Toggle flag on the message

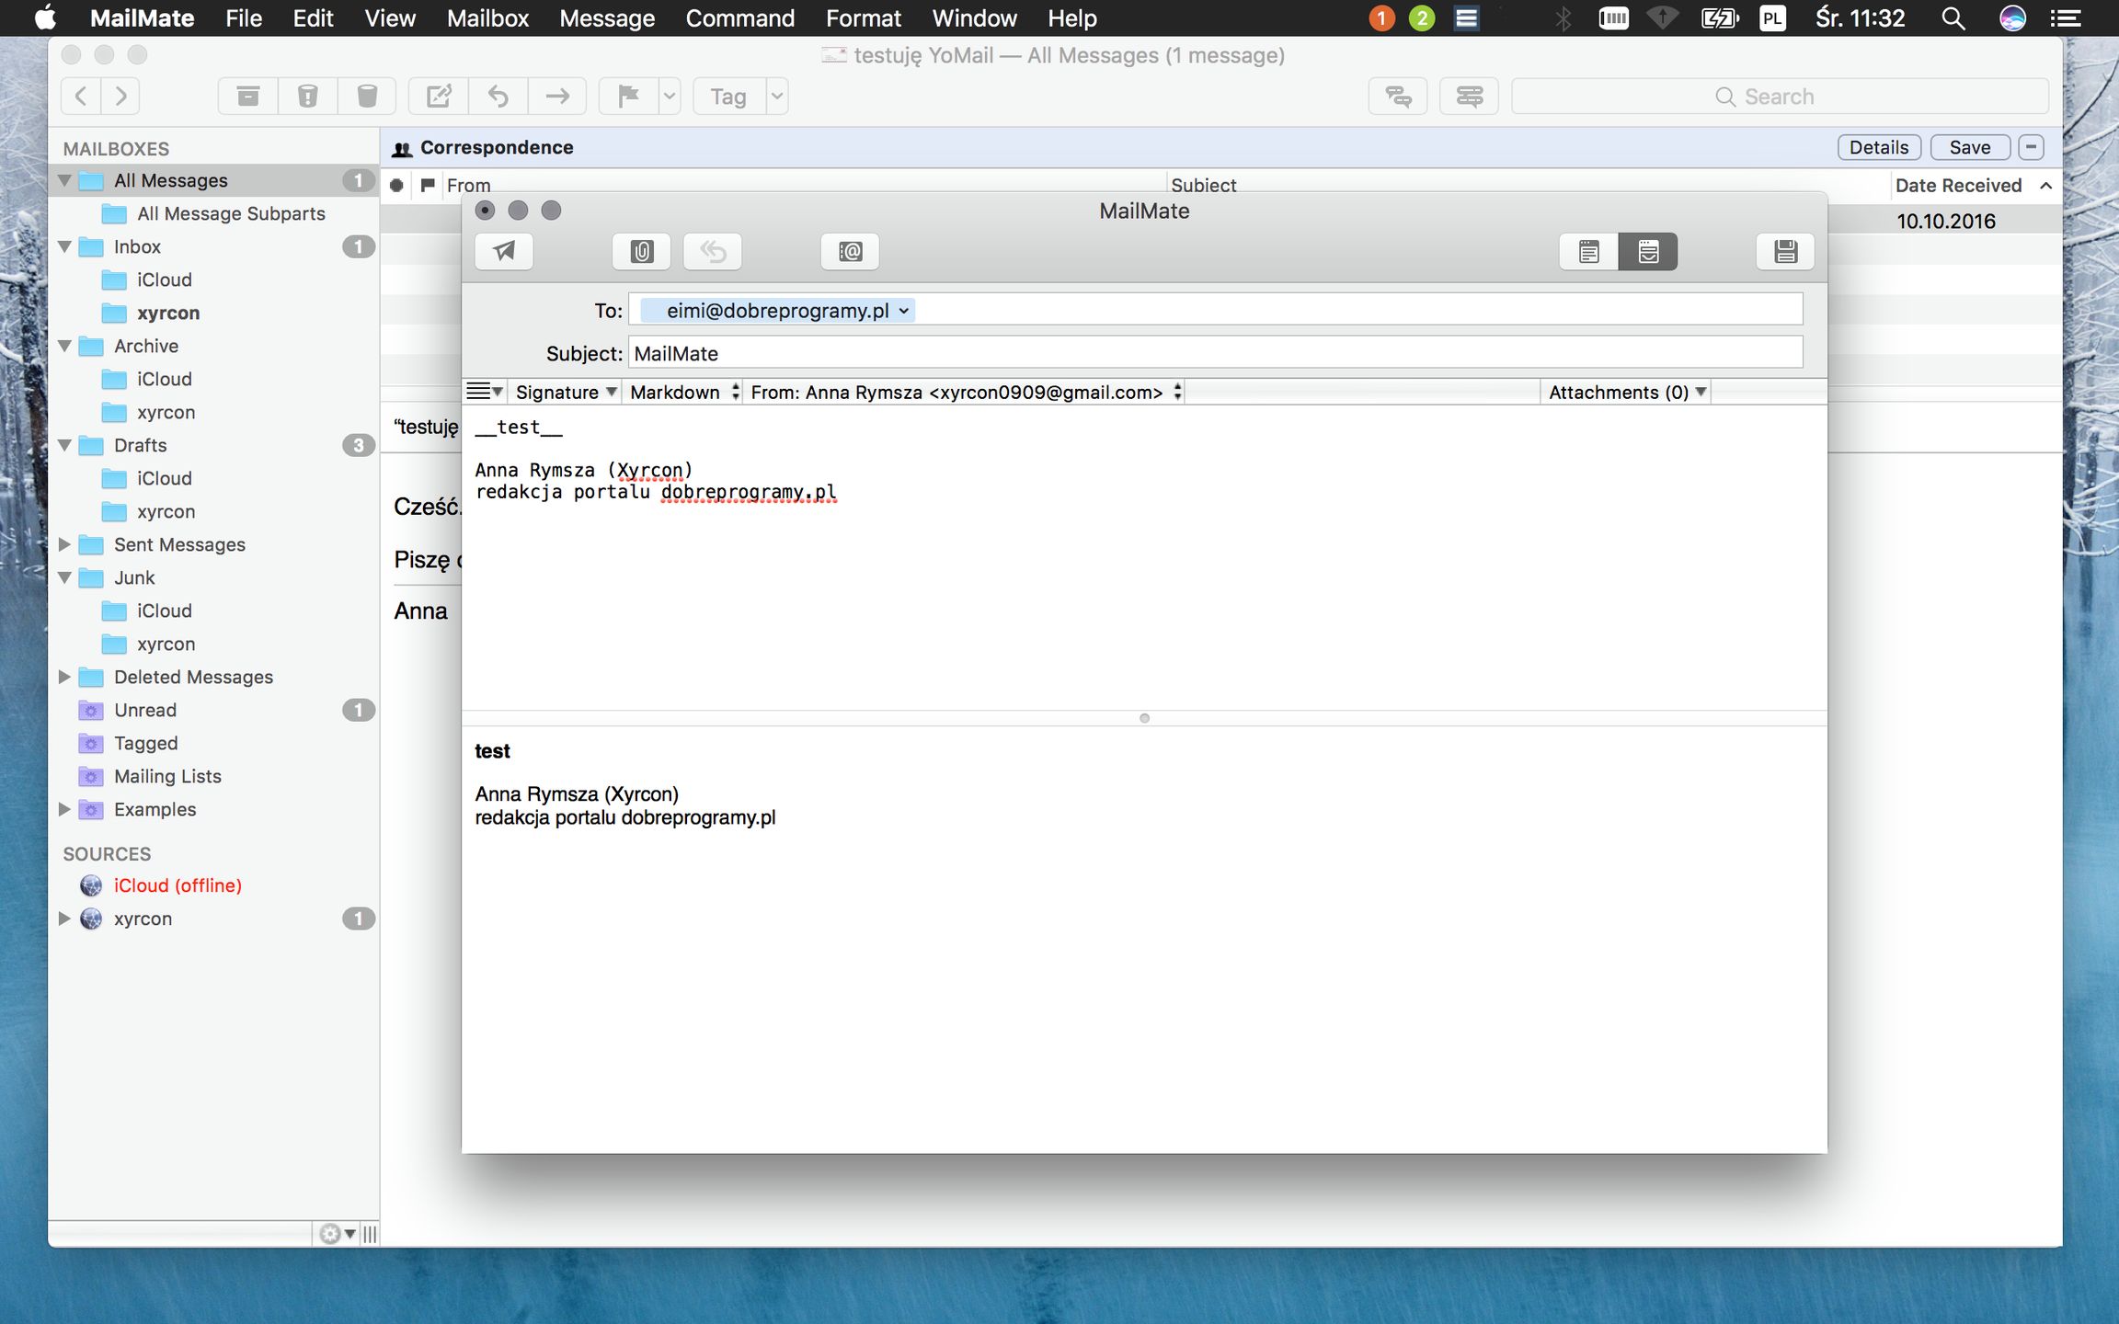[x=628, y=95]
